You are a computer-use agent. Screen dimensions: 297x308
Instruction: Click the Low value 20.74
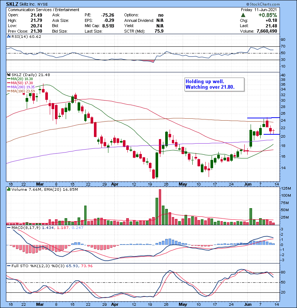click(x=36, y=26)
